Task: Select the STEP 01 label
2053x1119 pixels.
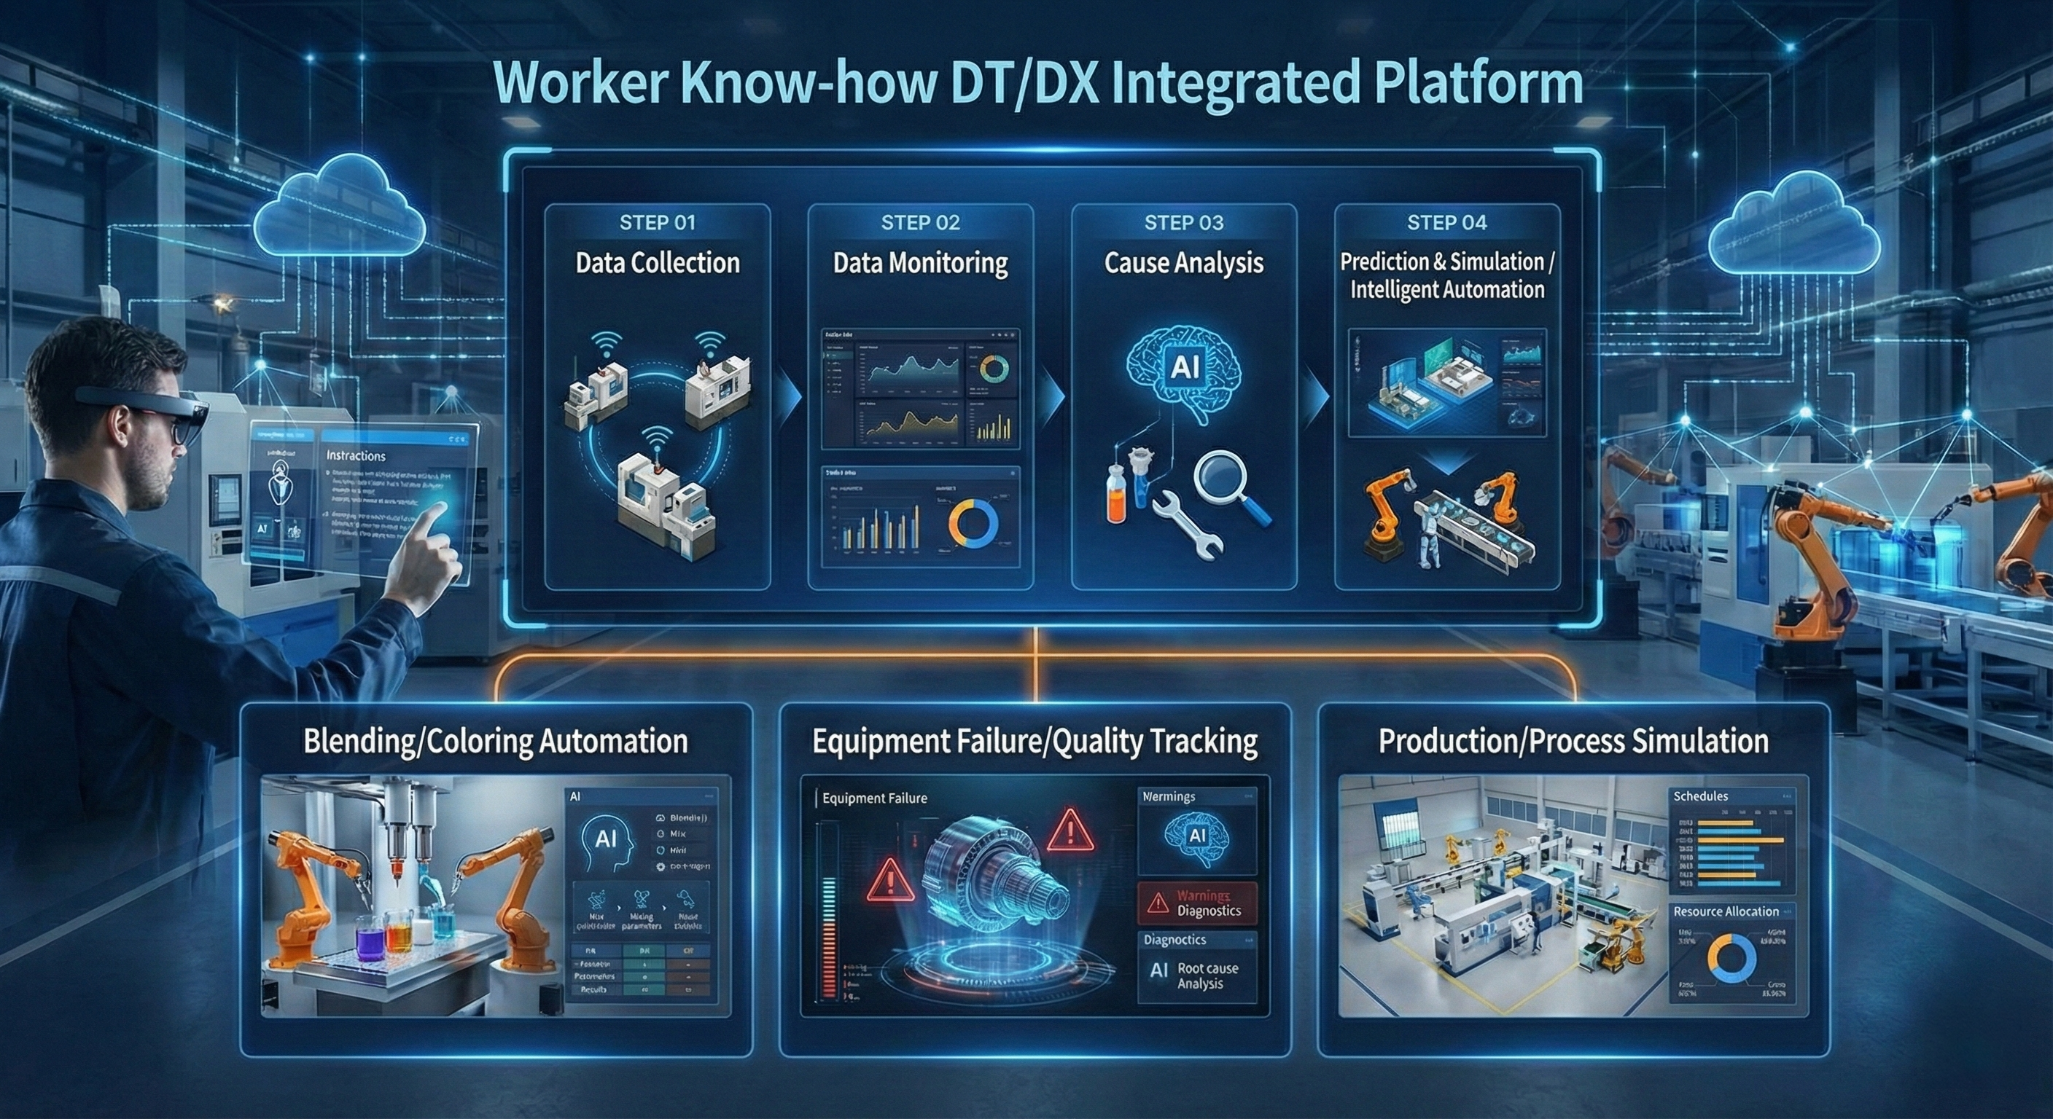Action: (658, 223)
